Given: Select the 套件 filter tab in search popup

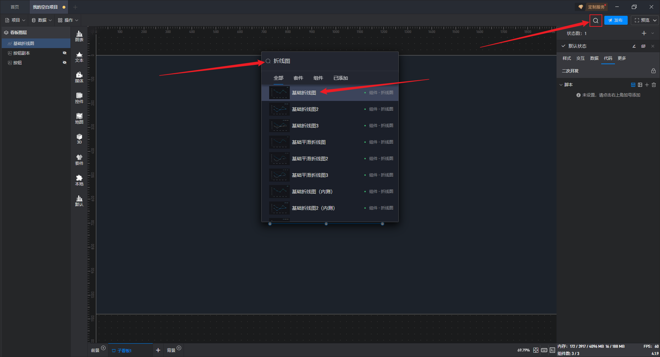Looking at the screenshot, I should pos(298,78).
